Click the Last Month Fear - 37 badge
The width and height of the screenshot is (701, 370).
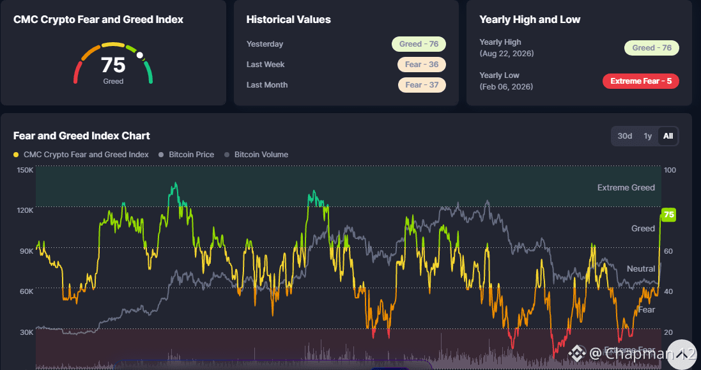pos(422,85)
